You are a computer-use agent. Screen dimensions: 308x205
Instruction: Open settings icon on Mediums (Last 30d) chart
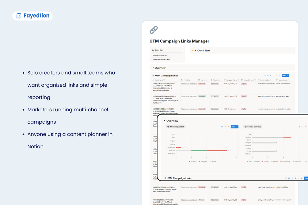(x=228, y=127)
